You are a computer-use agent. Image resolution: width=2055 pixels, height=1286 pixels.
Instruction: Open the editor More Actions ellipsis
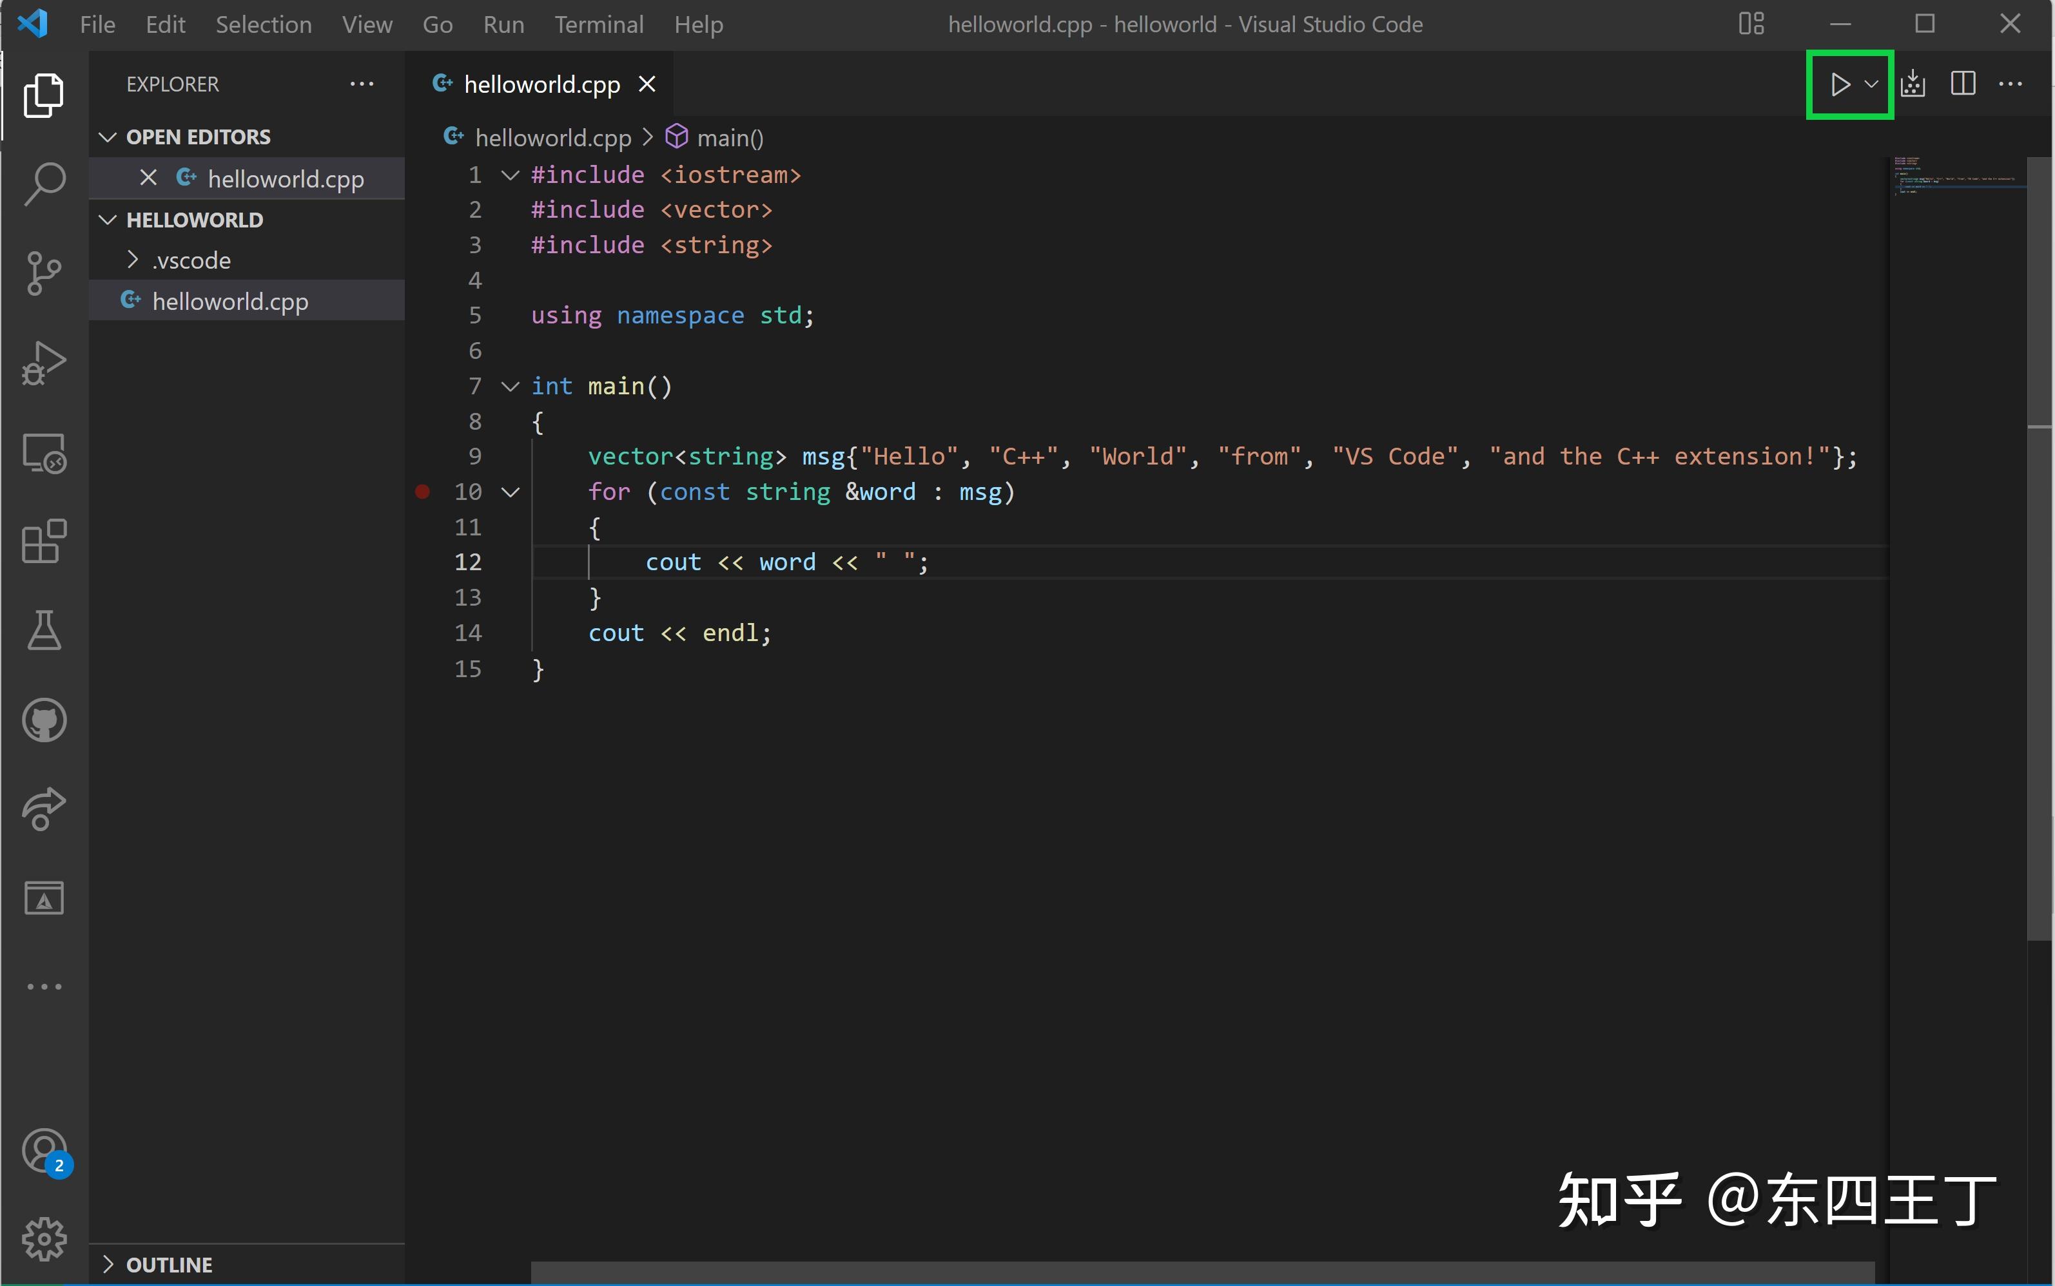(x=2011, y=84)
